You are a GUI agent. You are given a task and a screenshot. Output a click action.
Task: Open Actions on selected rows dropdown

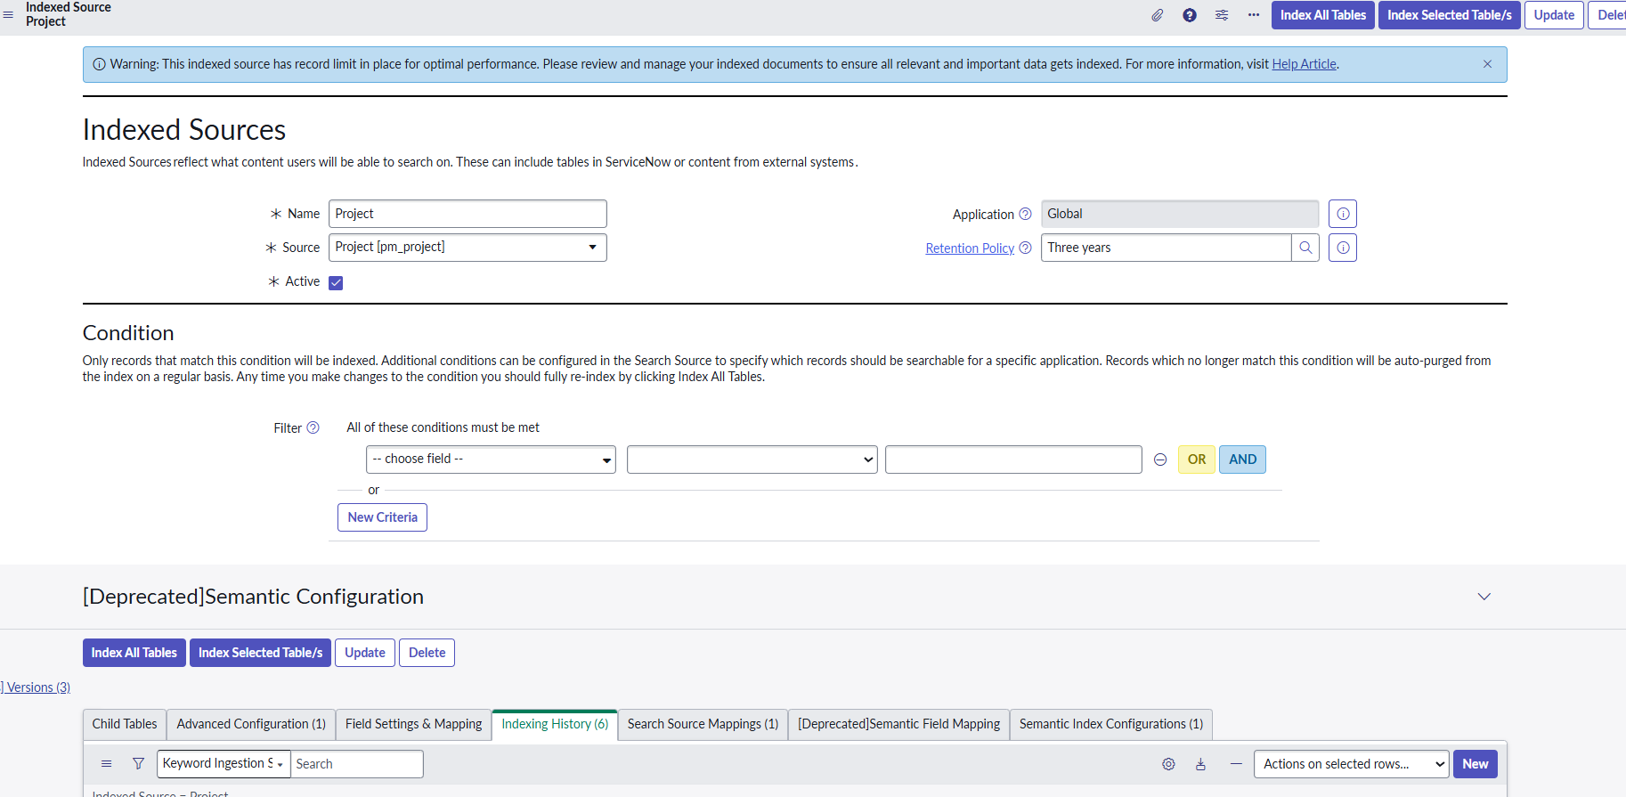(1350, 764)
